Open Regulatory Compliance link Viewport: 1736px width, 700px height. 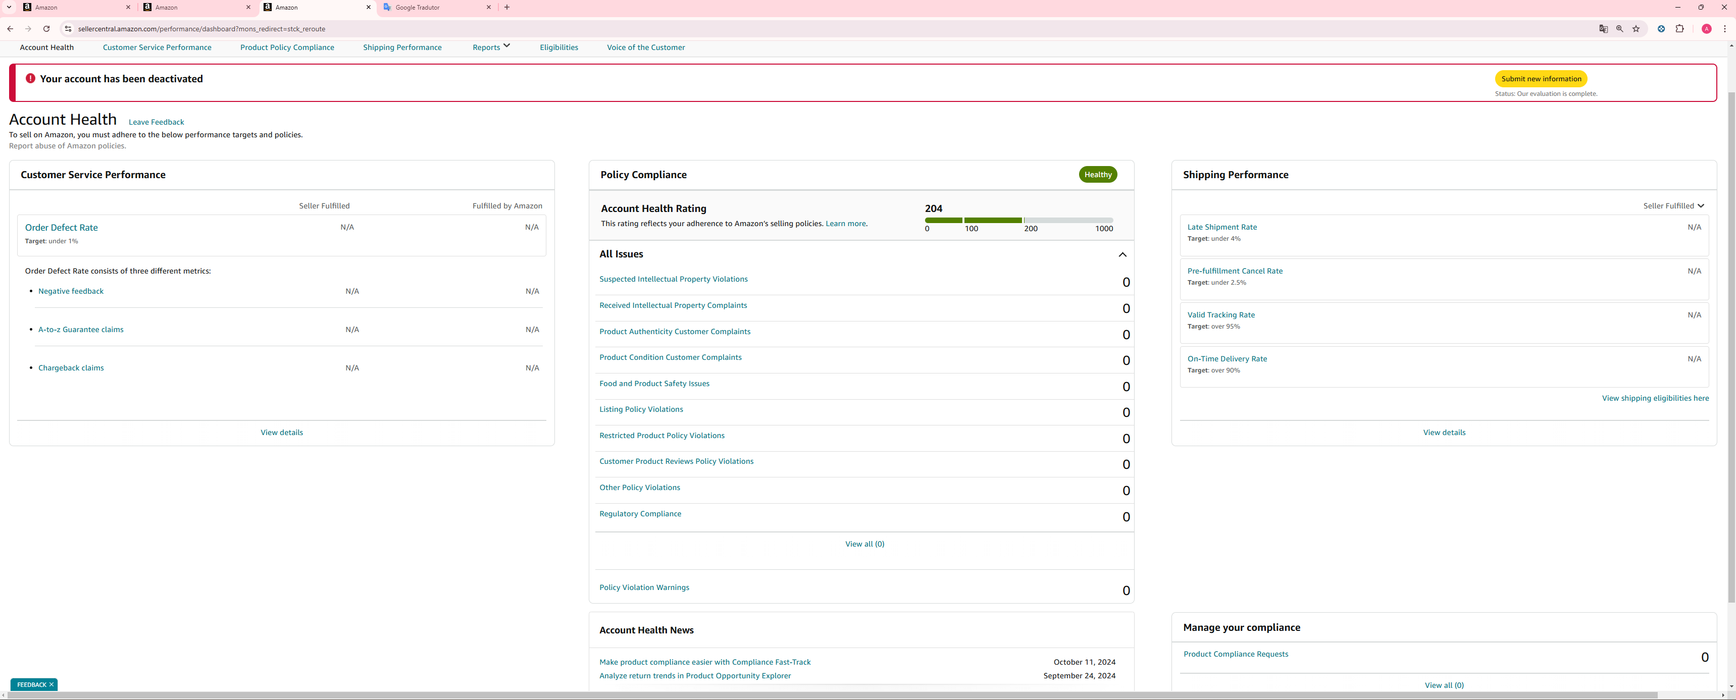(640, 513)
